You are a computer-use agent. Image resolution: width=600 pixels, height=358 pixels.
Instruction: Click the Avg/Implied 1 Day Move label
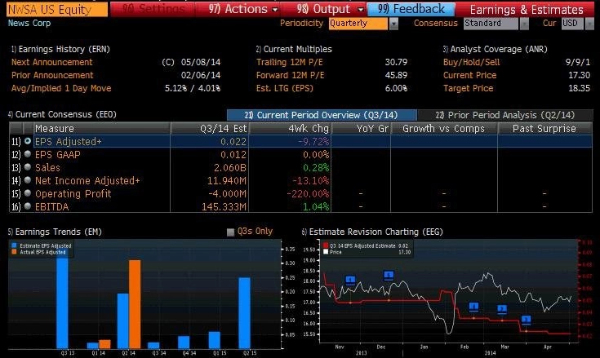pyautogui.click(x=61, y=88)
